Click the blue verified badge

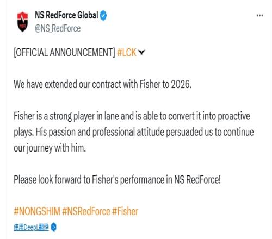[x=103, y=15]
